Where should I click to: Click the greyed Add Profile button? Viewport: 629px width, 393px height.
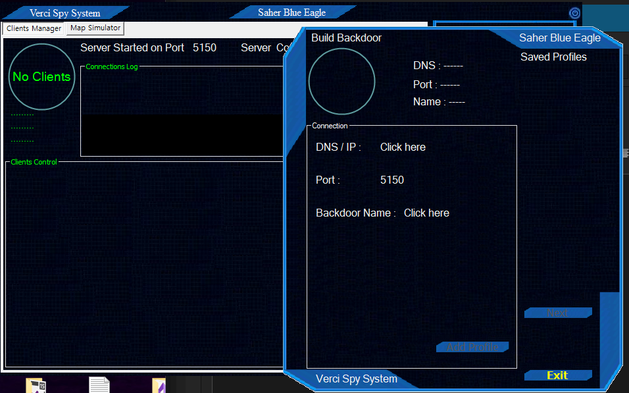(472, 347)
